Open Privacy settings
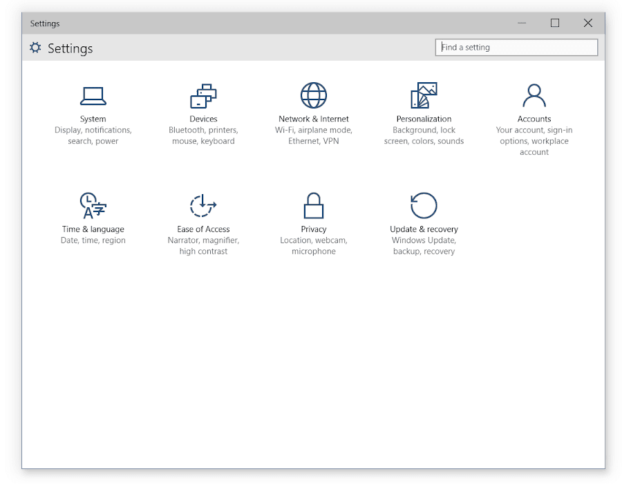The height and width of the screenshot is (485, 622). point(313,214)
